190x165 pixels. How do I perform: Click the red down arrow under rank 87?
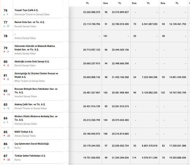point(4,160)
